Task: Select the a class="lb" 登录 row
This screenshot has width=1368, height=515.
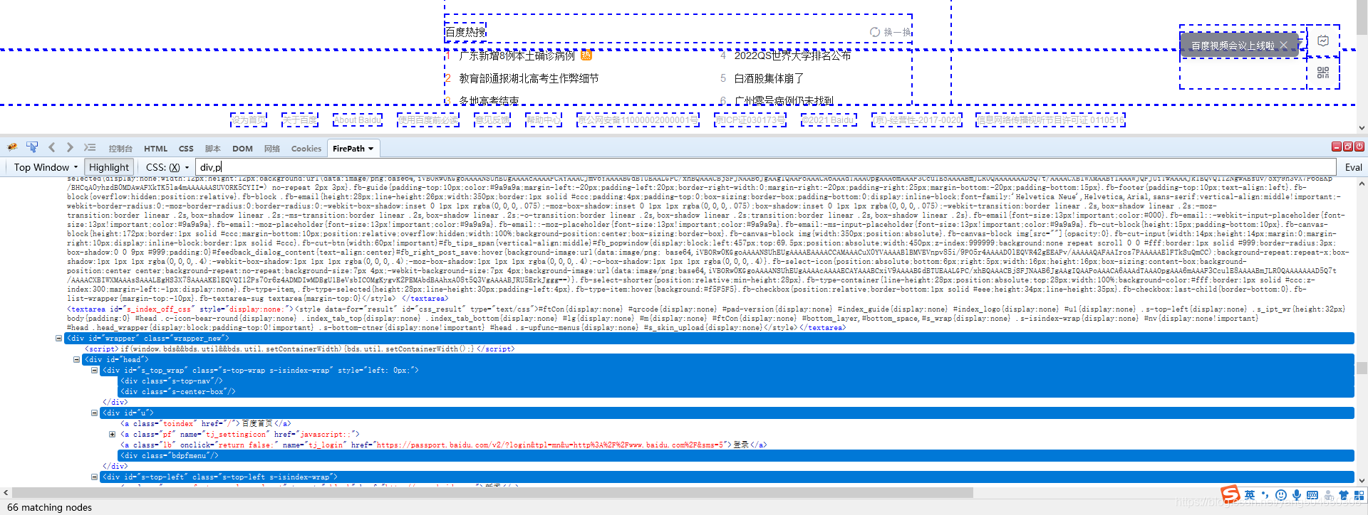Action: point(443,445)
